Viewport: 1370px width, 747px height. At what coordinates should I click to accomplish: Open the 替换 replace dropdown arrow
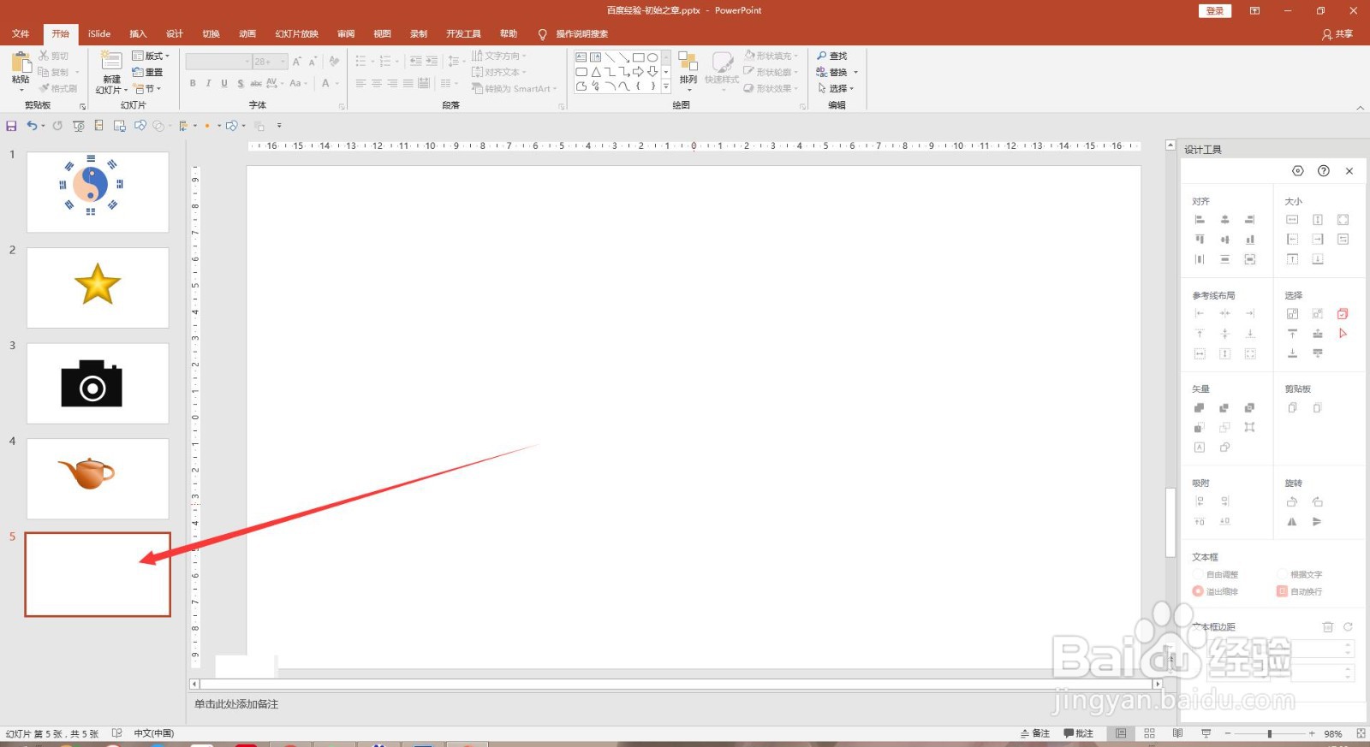tap(855, 73)
